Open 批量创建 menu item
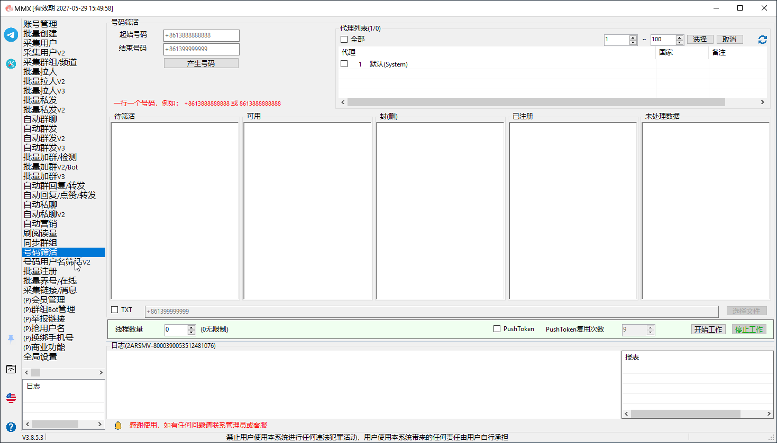This screenshot has height=443, width=777. (x=40, y=34)
